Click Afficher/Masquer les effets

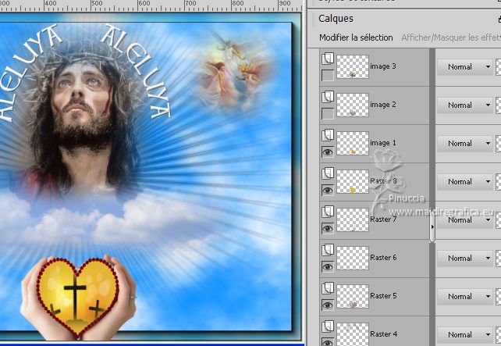point(451,37)
